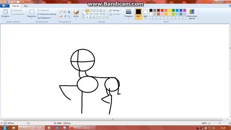Select the Four-point star shape

point(87,17)
